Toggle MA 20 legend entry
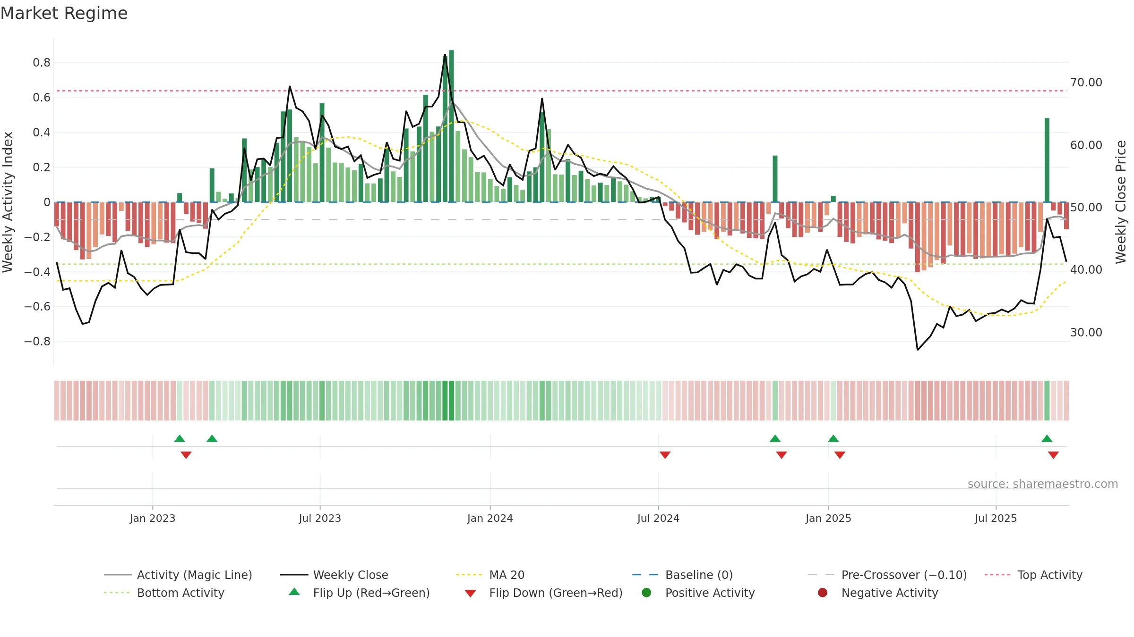Image resolution: width=1134 pixels, height=637 pixels. [x=490, y=575]
